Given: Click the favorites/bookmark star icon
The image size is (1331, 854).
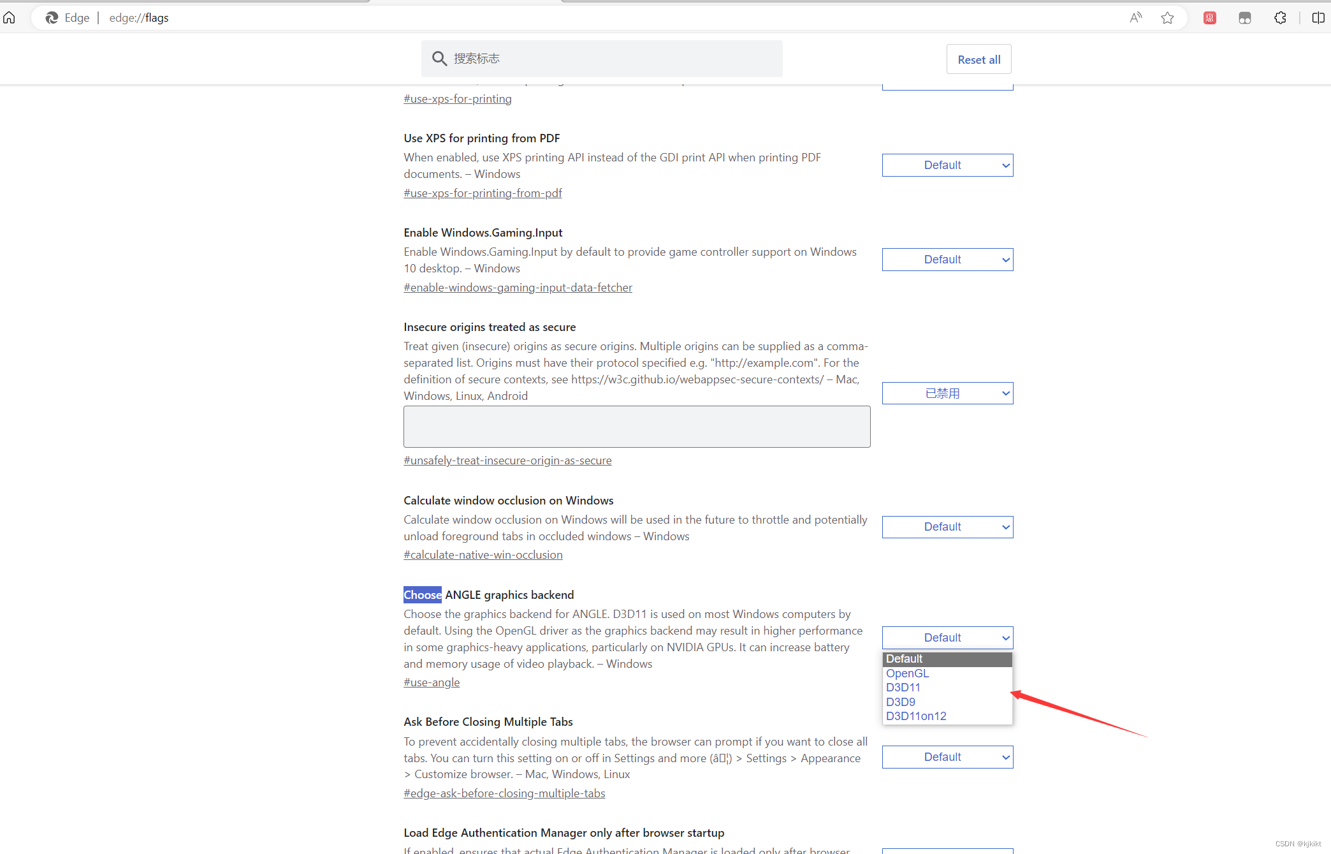Looking at the screenshot, I should pyautogui.click(x=1168, y=17).
